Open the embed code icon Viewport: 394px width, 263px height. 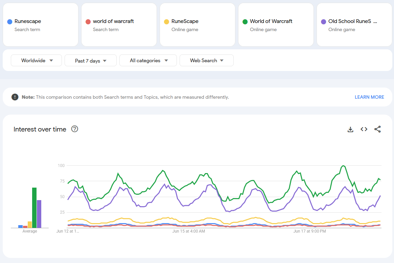(364, 129)
